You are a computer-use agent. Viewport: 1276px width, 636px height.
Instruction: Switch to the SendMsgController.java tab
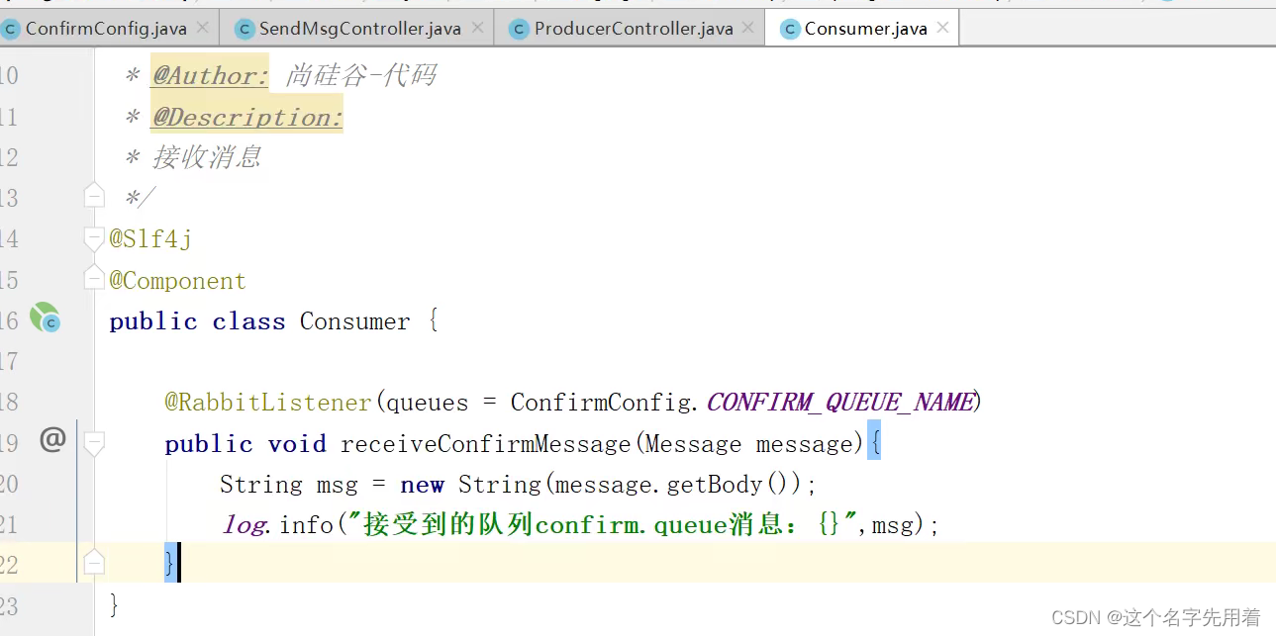[360, 29]
